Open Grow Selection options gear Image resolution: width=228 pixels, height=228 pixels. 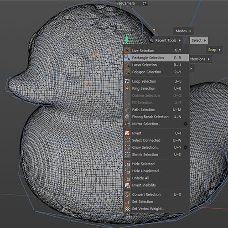point(186,147)
